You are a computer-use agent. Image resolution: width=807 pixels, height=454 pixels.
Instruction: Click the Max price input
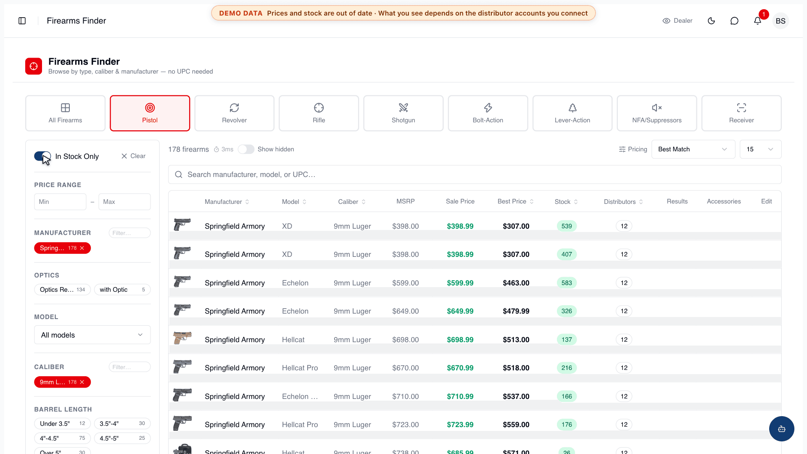(124, 202)
